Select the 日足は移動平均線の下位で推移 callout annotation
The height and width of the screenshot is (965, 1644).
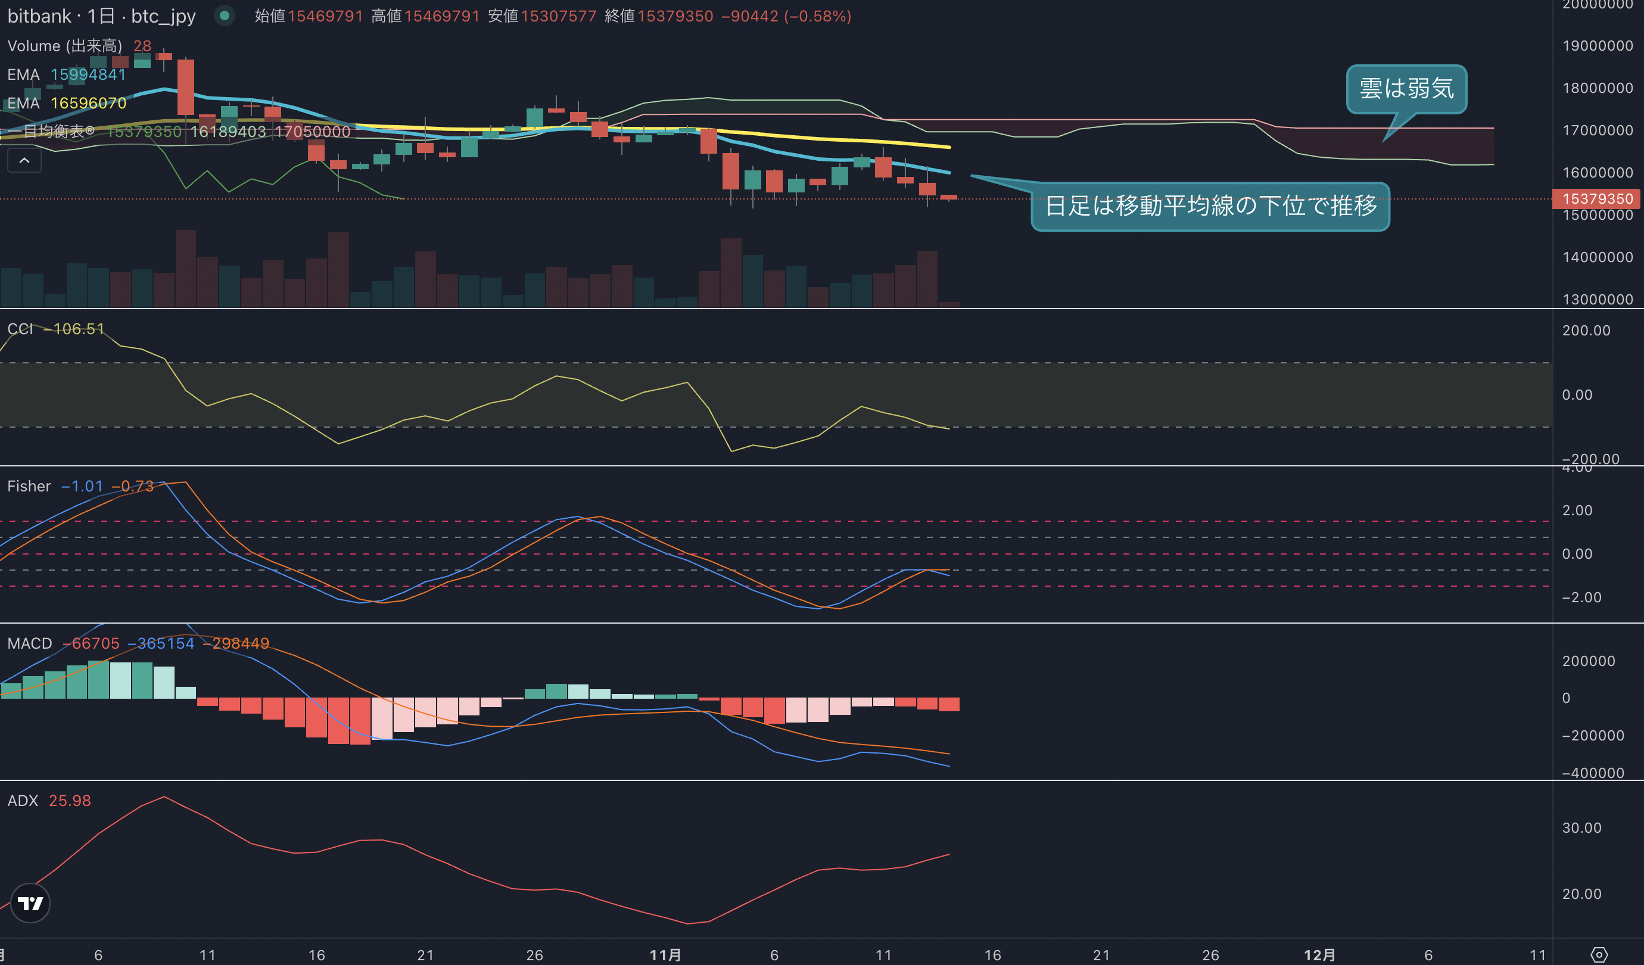coord(1210,206)
